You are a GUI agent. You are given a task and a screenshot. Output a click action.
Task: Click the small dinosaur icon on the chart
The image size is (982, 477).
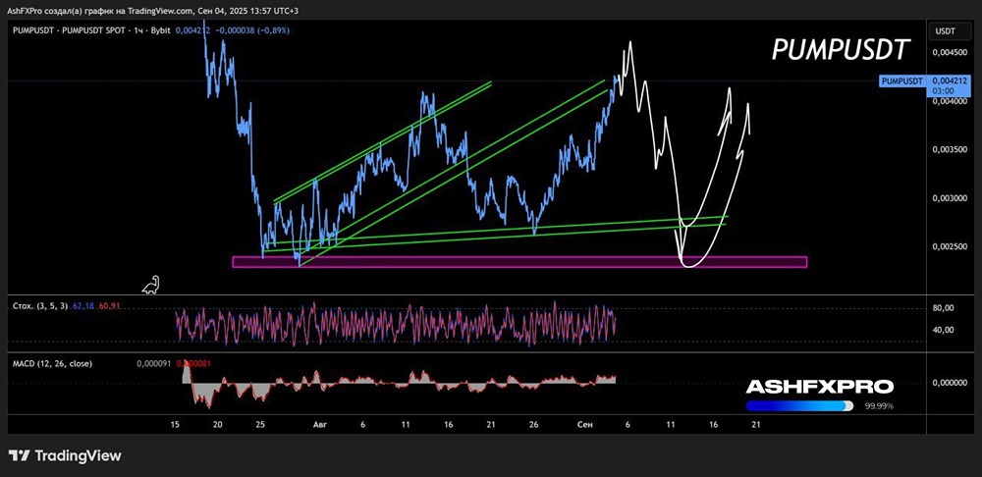(151, 285)
